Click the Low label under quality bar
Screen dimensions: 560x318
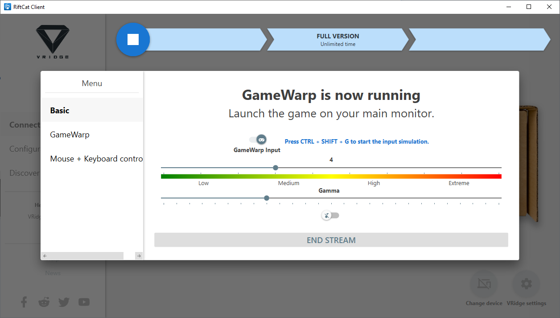click(203, 183)
